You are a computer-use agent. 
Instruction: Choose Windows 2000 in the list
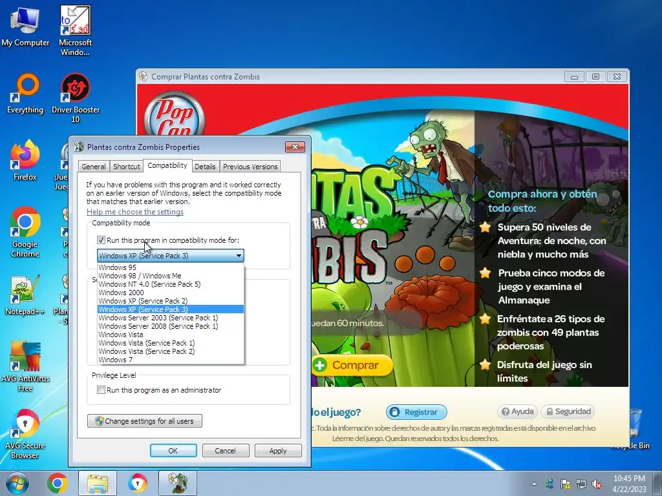[x=171, y=293]
